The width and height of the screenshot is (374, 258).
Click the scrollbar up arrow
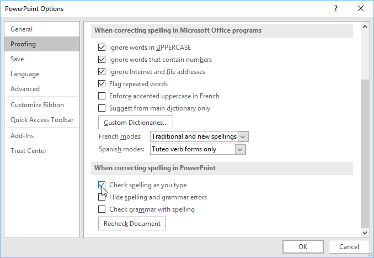click(x=365, y=27)
